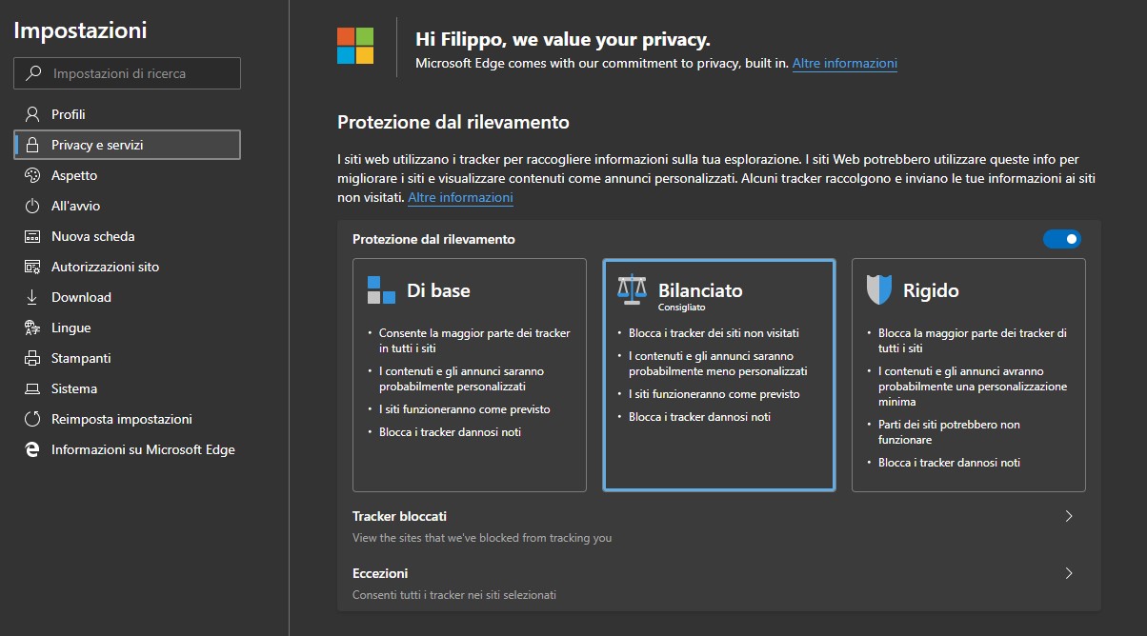Click the Microsoft Edge logo icon in sidebar
This screenshot has width=1147, height=636.
[32, 449]
